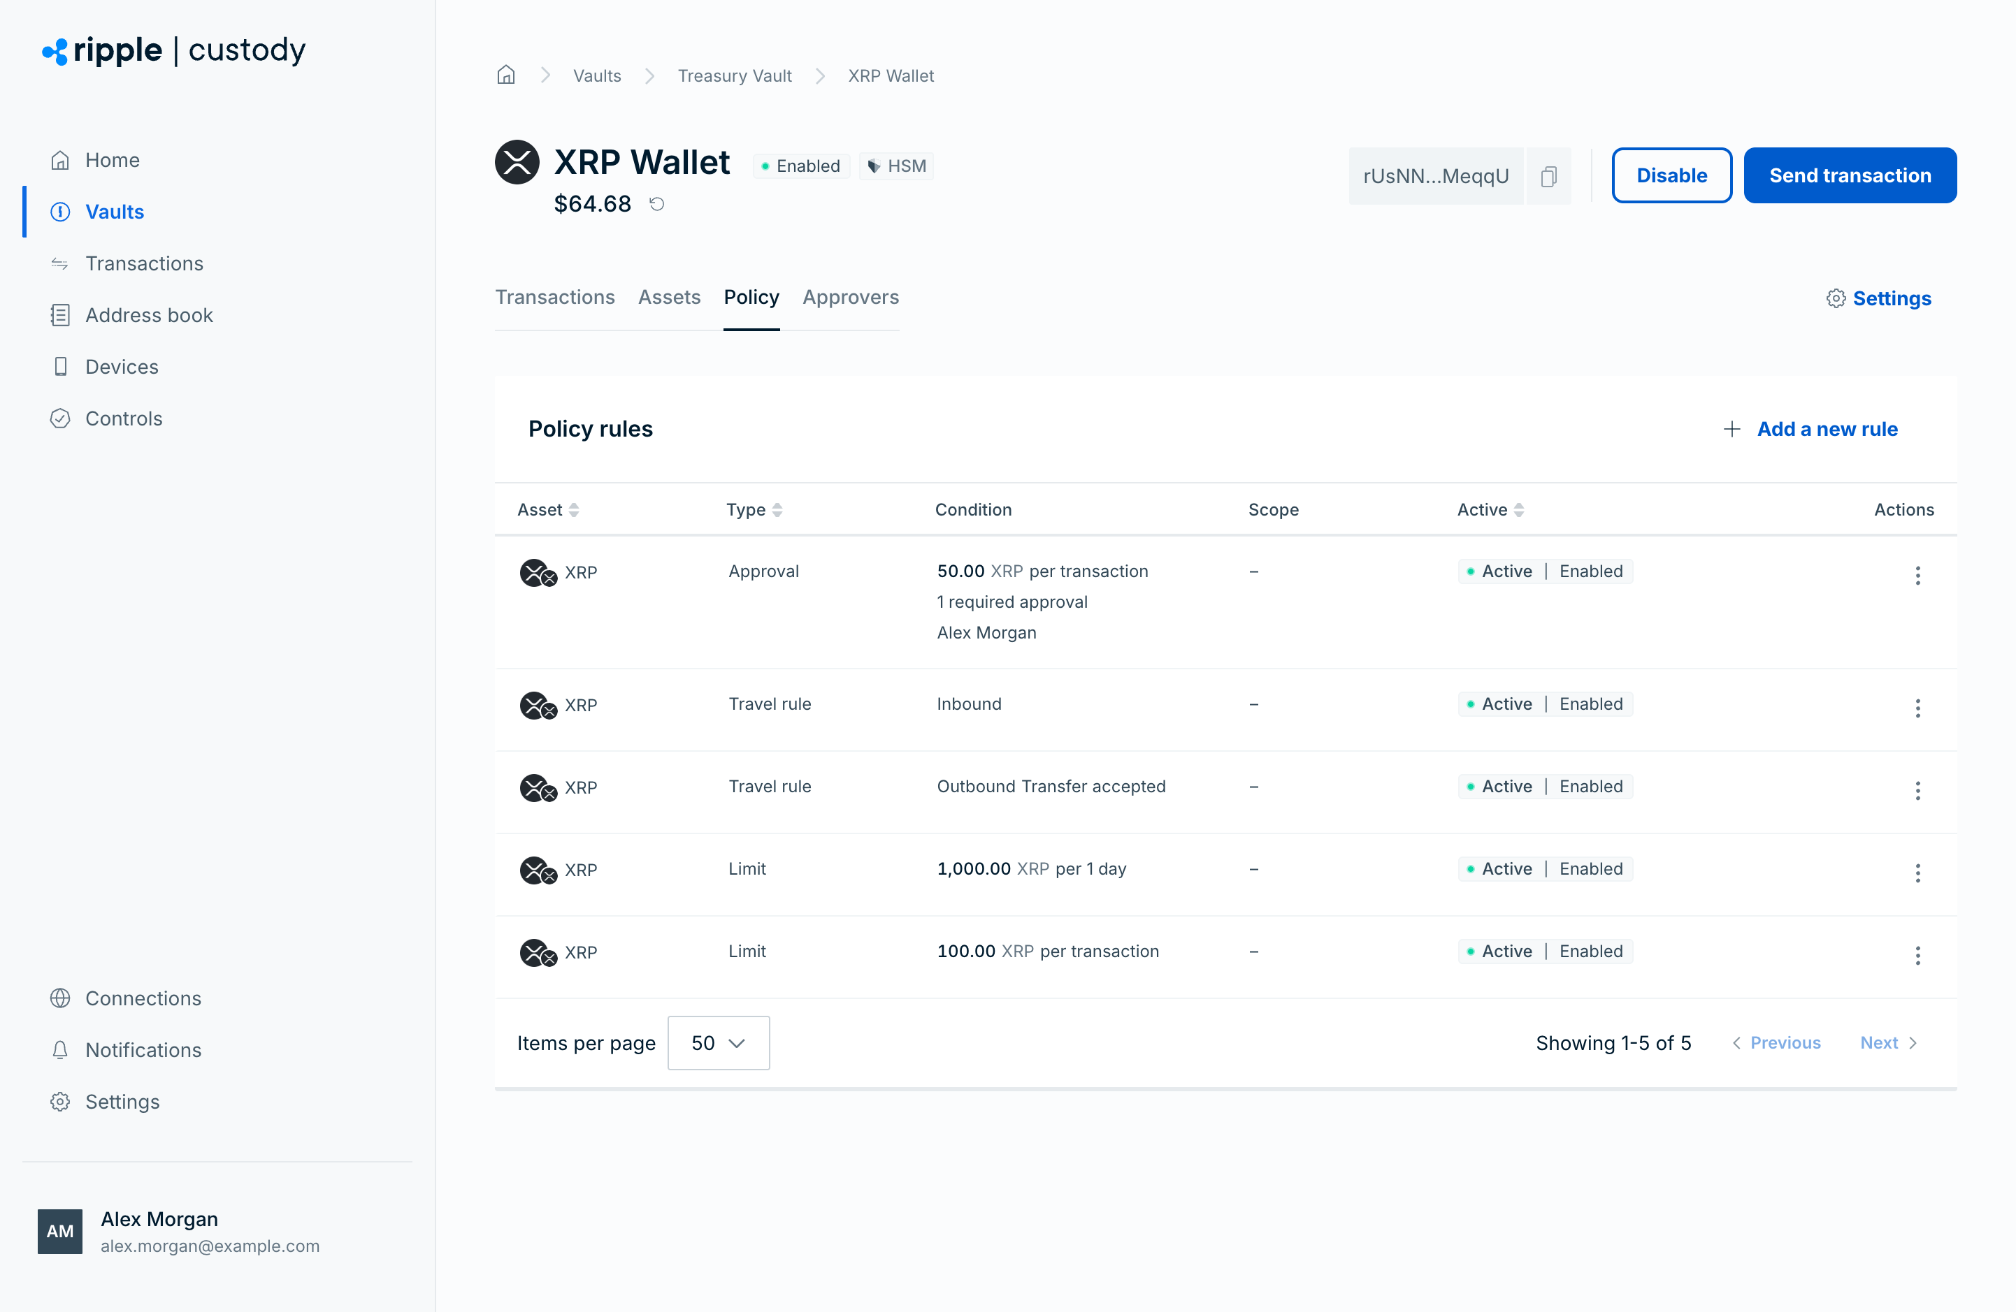Click the AM user avatar
Viewport: 2016px width, 1312px height.
click(x=59, y=1232)
